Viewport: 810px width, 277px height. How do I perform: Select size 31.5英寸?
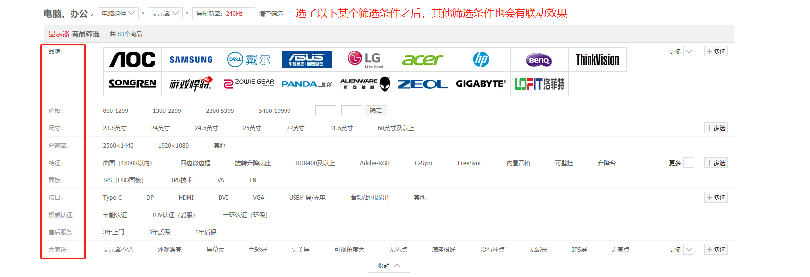click(x=341, y=128)
